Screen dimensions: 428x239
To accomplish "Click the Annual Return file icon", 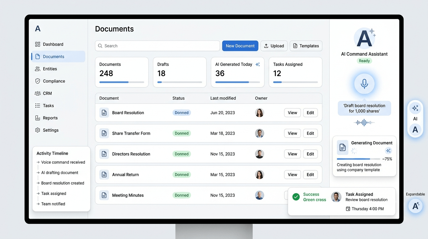I will click(104, 175).
